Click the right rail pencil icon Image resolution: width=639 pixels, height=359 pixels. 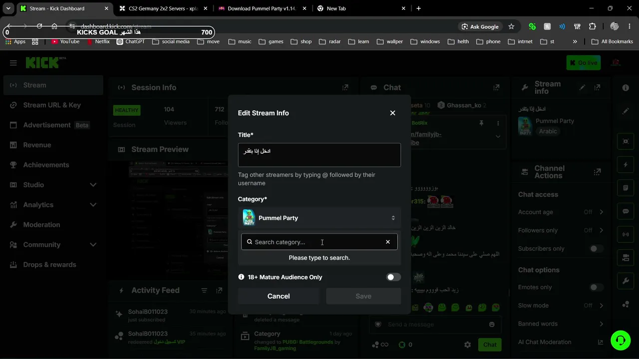pyautogui.click(x=626, y=111)
